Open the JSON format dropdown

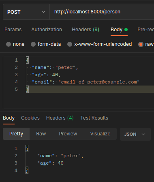[x=135, y=134]
